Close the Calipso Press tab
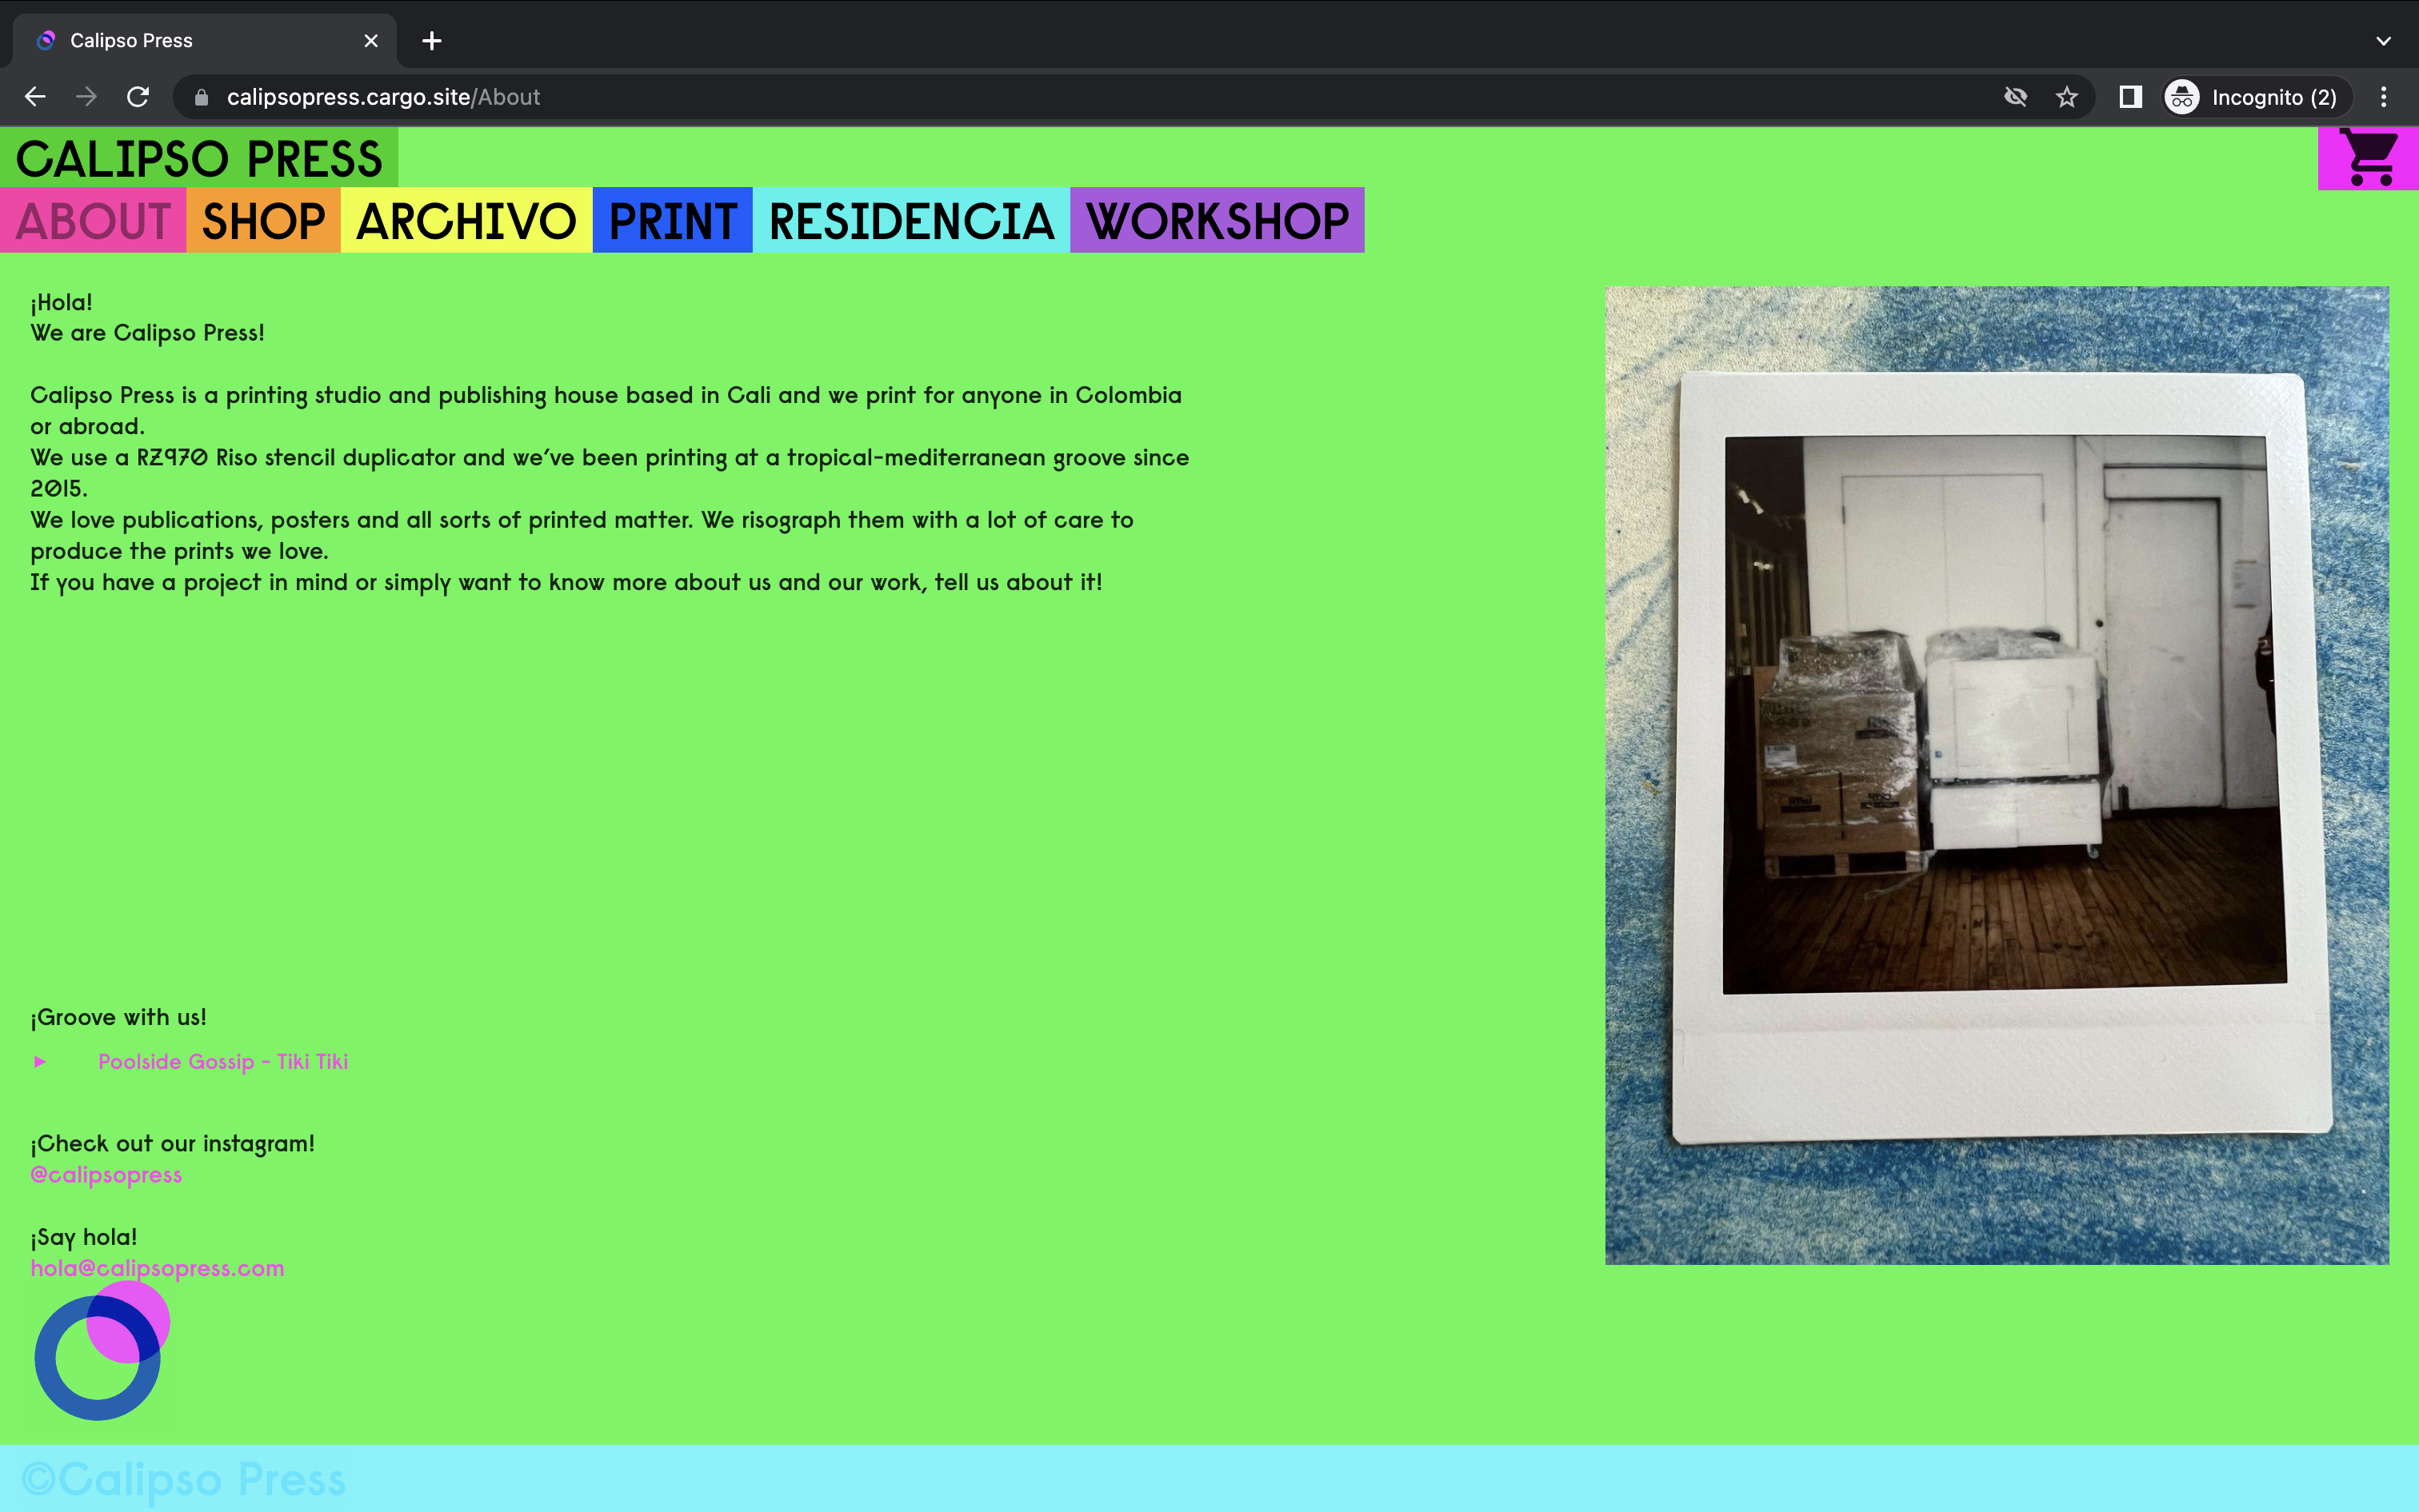2419x1512 pixels. (371, 41)
